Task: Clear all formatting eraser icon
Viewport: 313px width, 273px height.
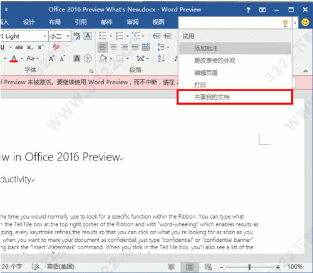Action: coord(56,47)
